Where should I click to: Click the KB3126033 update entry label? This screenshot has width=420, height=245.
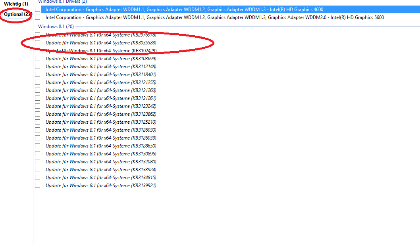tap(101, 138)
